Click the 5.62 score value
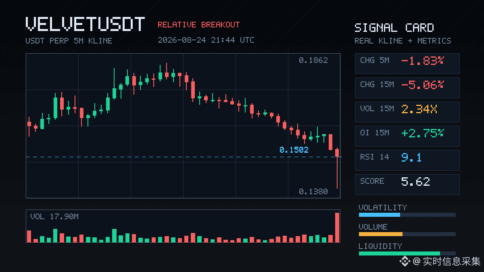484x272 pixels. tap(415, 182)
